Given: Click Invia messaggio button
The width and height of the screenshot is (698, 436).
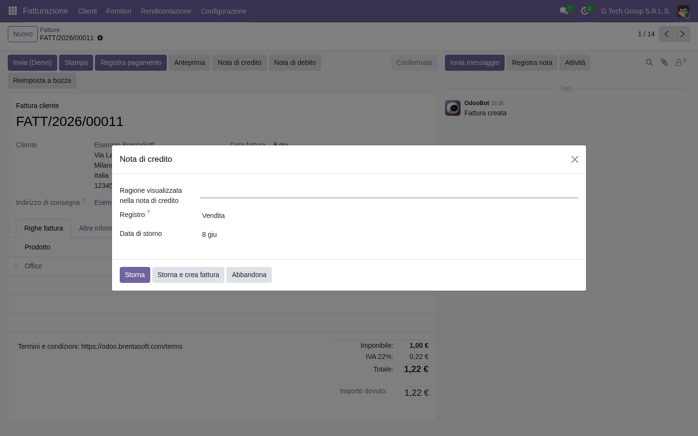Looking at the screenshot, I should click(475, 62).
